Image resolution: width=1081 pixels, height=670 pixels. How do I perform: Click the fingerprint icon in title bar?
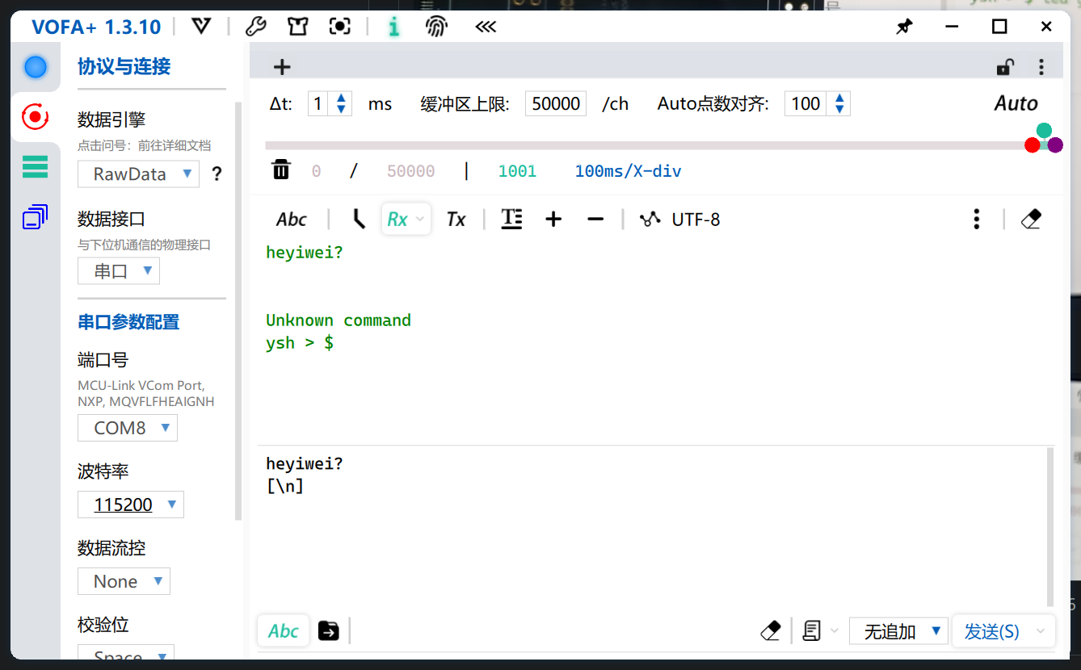(436, 27)
